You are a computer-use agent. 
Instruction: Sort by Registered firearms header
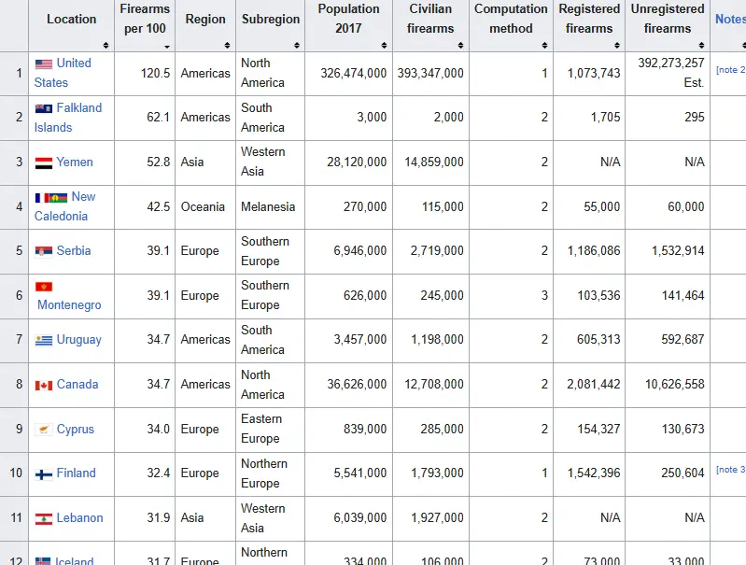[x=589, y=27]
